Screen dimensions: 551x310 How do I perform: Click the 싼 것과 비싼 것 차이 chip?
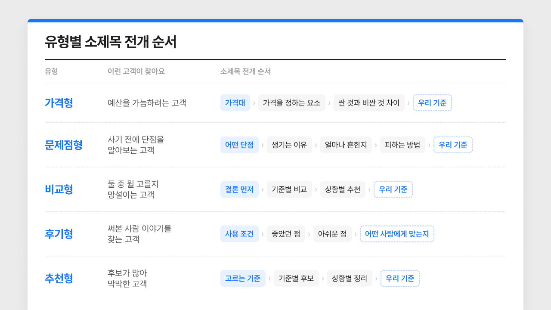pyautogui.click(x=369, y=103)
